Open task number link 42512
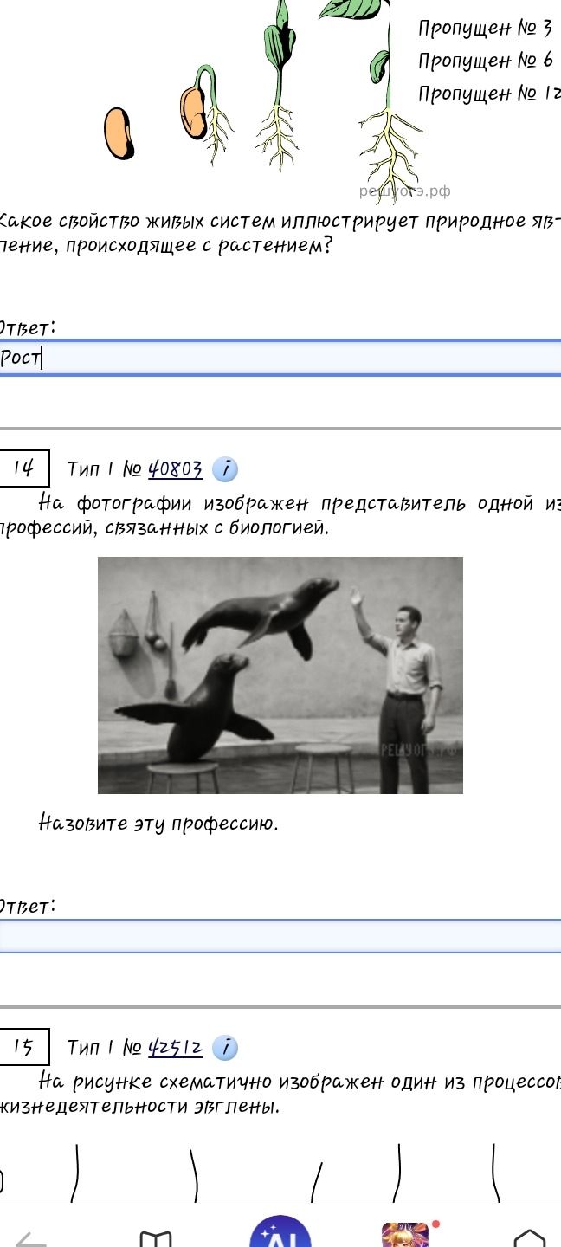 pyautogui.click(x=176, y=1048)
